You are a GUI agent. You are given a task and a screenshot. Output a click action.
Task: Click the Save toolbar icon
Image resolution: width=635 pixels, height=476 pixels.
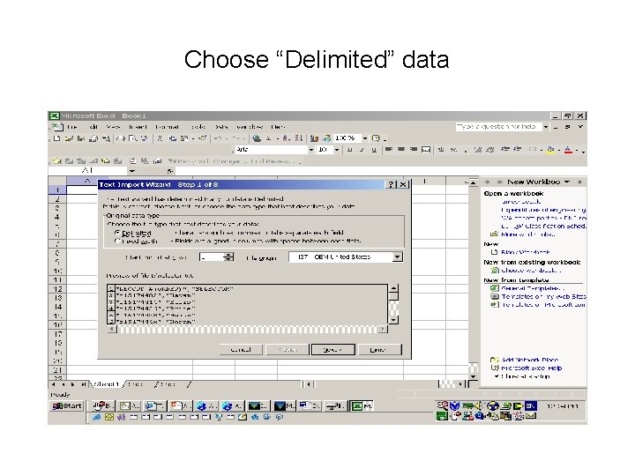[80, 138]
